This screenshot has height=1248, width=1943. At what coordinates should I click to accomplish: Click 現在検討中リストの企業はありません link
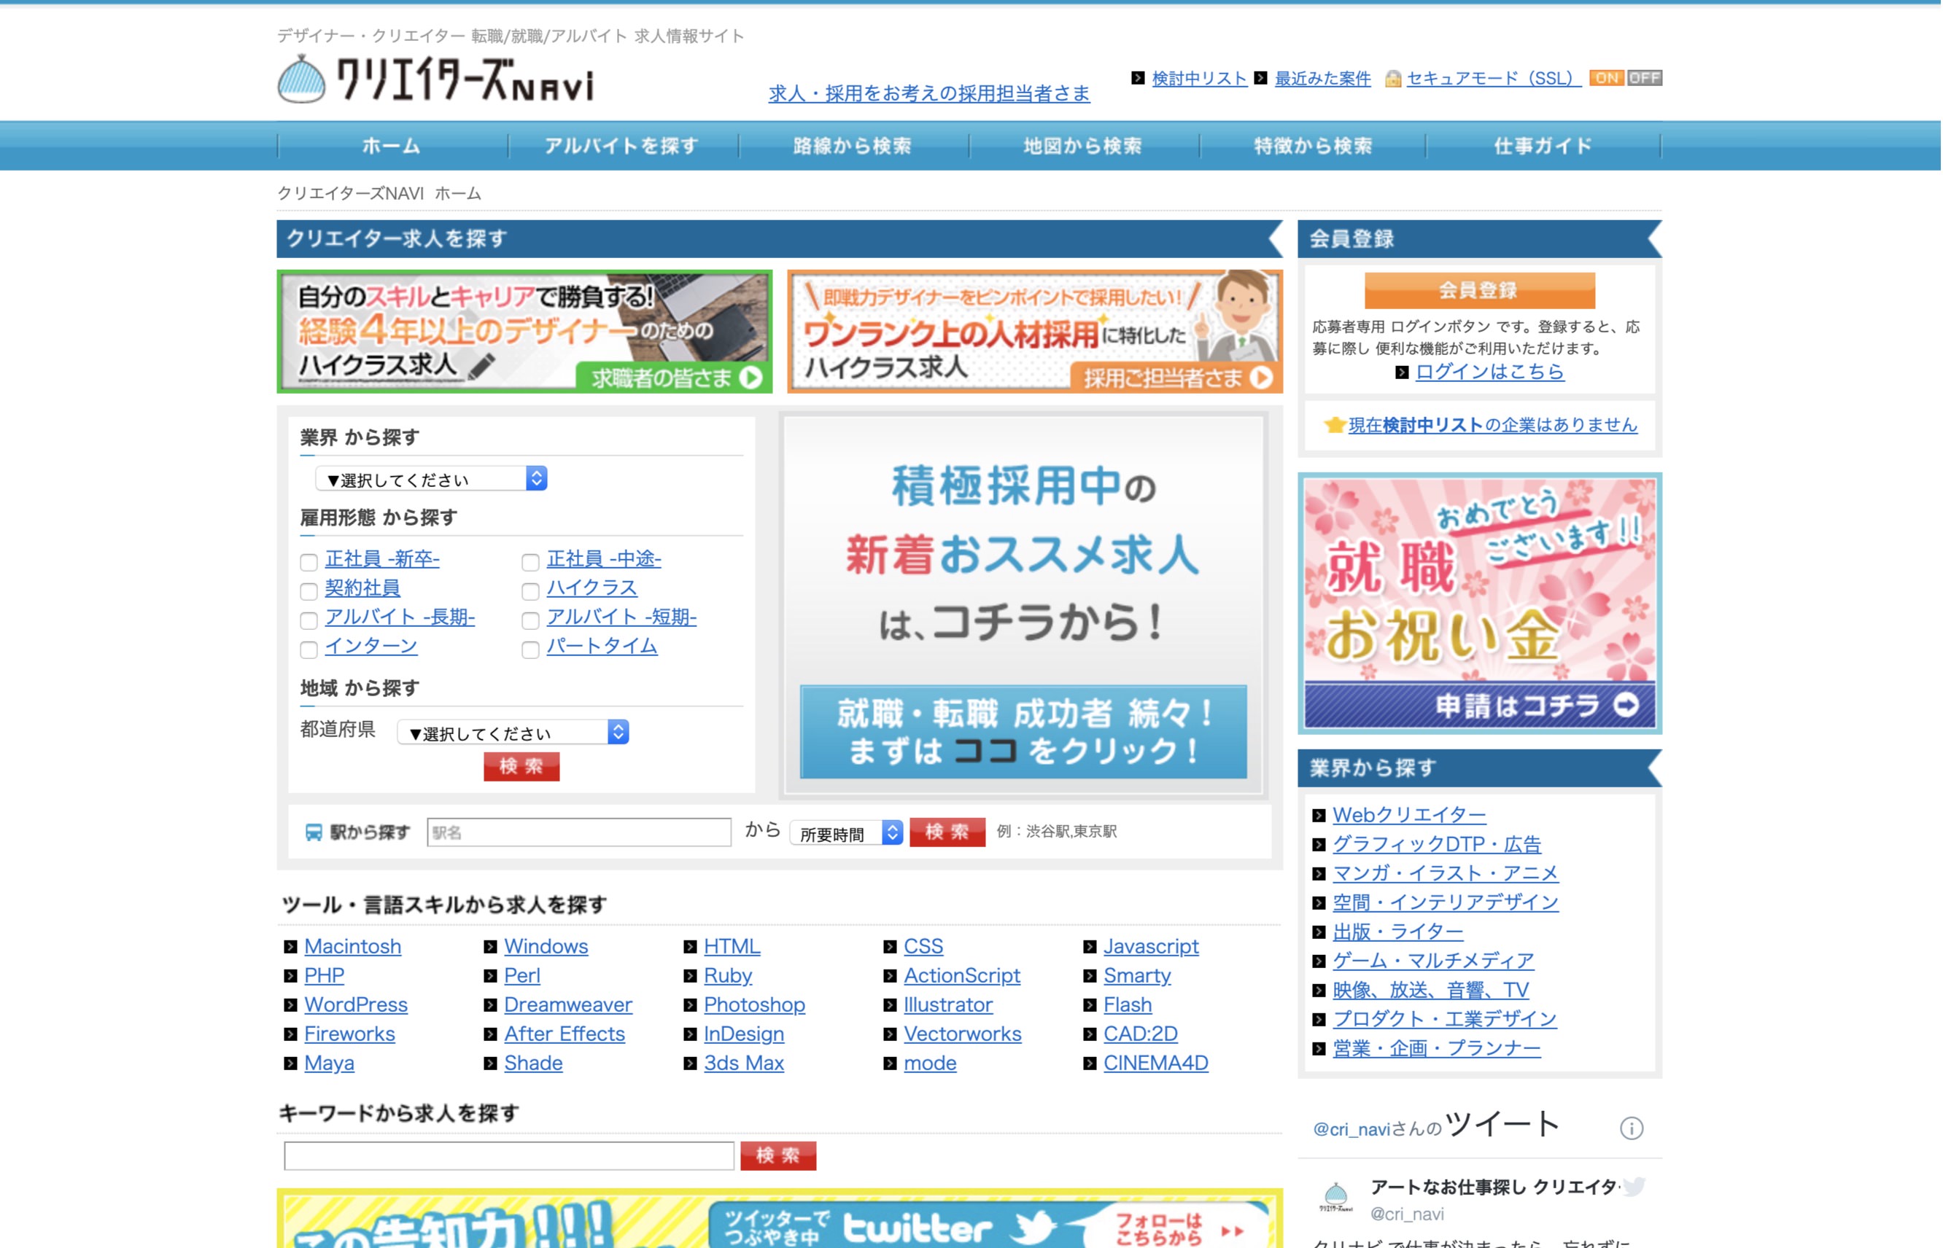(1492, 425)
